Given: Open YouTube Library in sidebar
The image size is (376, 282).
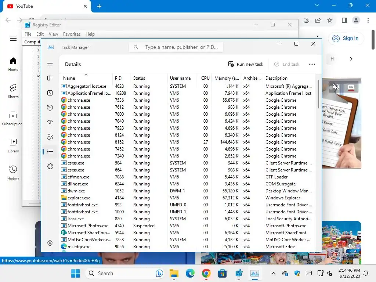Looking at the screenshot, I should pos(13,145).
